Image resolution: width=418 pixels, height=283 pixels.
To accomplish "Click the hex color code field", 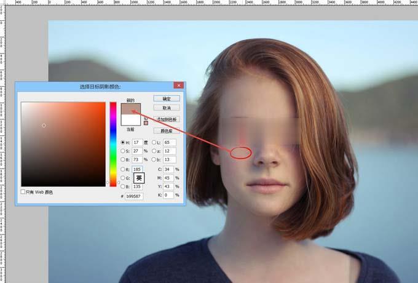I will [133, 196].
